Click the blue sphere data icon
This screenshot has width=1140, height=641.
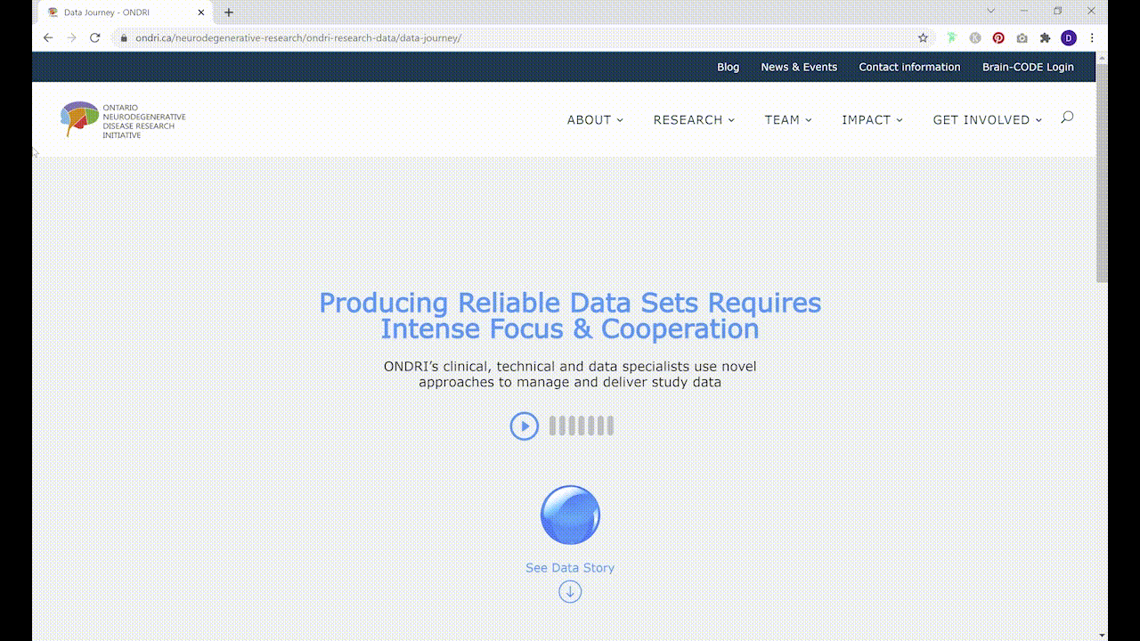(570, 515)
